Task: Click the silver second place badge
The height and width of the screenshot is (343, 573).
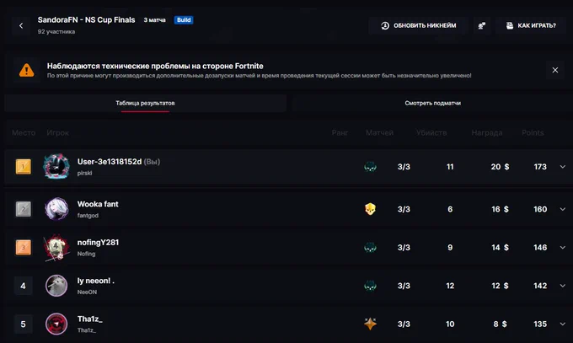Action: (23, 209)
